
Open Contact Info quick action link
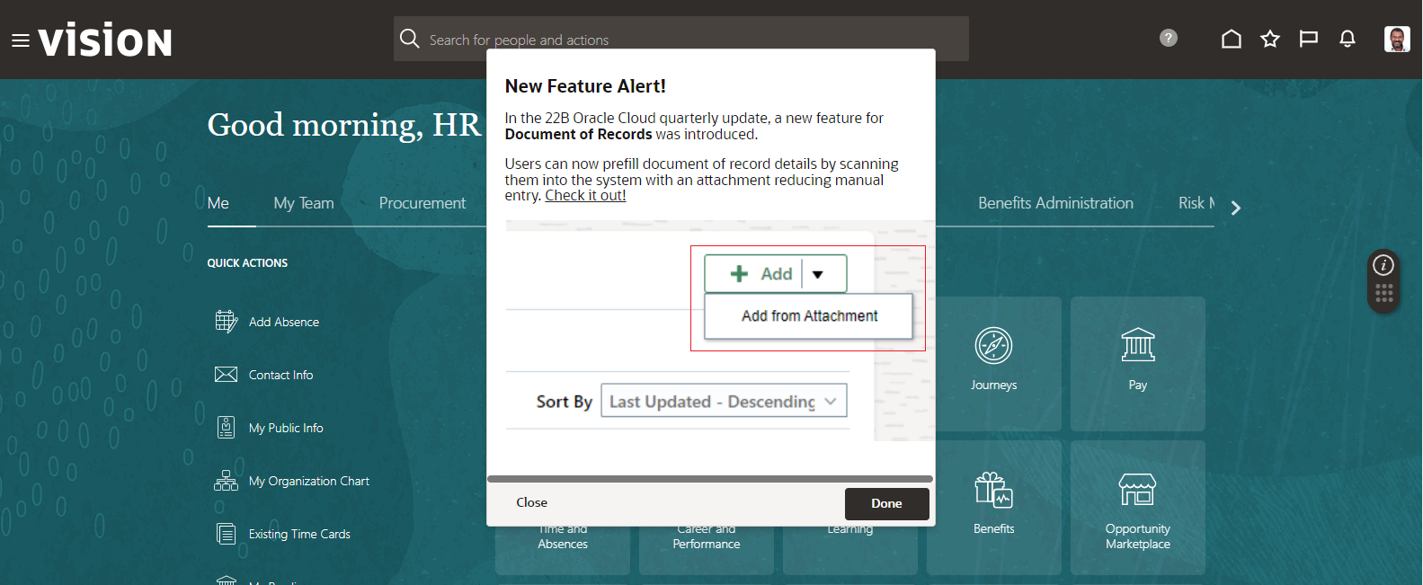pos(281,375)
